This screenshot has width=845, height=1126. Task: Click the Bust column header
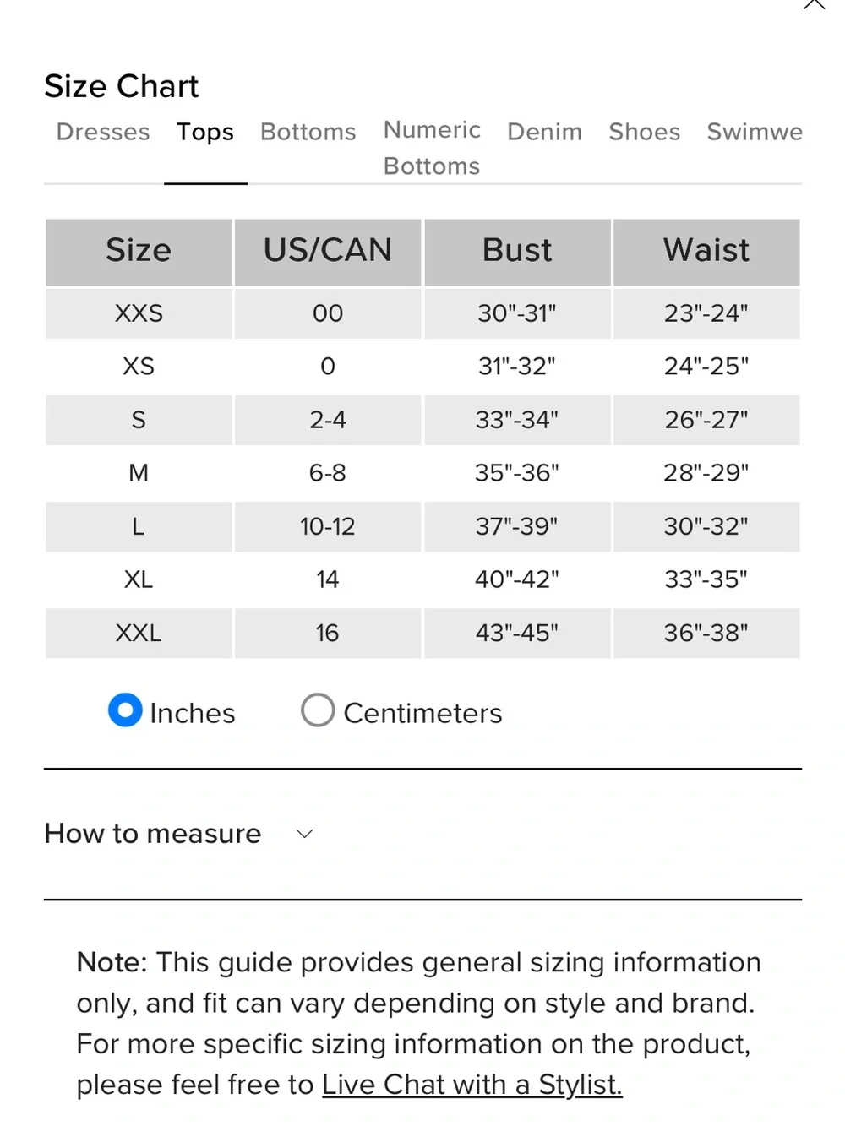tap(517, 251)
